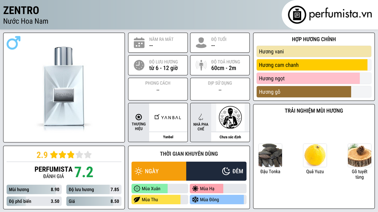Click the star badge icon above Thương hiệu
Viewport: 378px width, 212px height.
(139, 117)
